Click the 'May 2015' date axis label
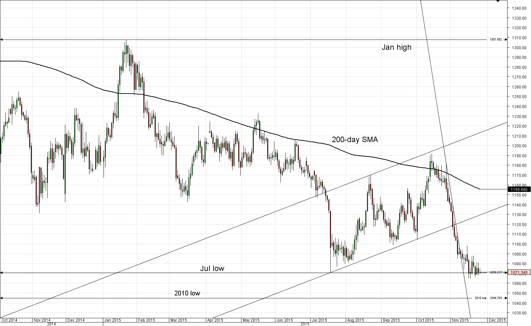Screen dimensions: 531x326 click(251, 320)
